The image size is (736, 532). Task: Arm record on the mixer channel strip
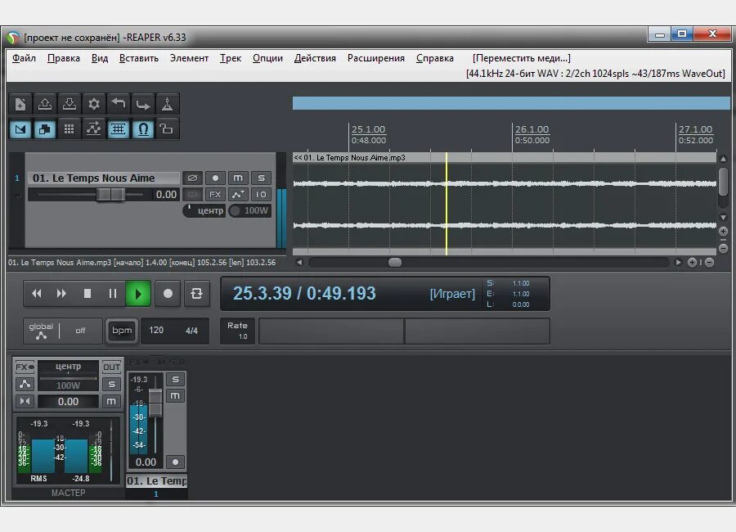click(x=175, y=462)
